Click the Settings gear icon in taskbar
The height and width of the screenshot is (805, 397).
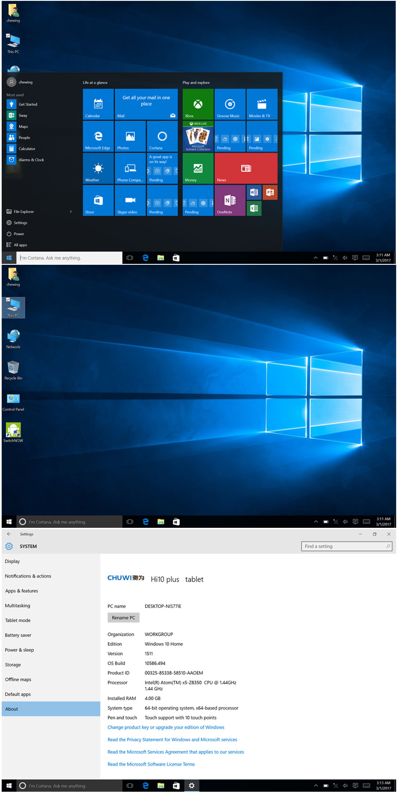point(191,785)
